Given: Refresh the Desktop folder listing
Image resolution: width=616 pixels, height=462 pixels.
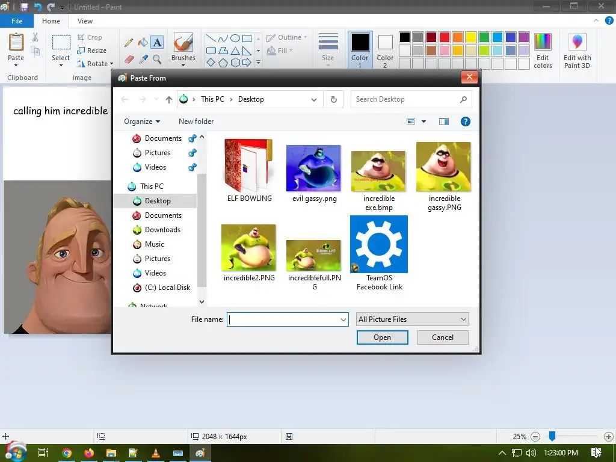Looking at the screenshot, I should click(333, 99).
